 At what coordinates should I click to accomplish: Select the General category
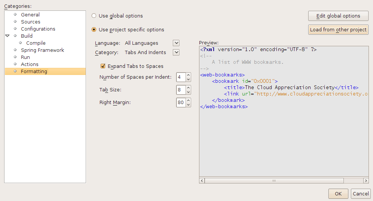pos(30,15)
